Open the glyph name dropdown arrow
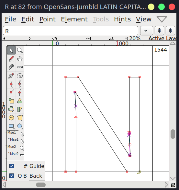 tap(146, 31)
